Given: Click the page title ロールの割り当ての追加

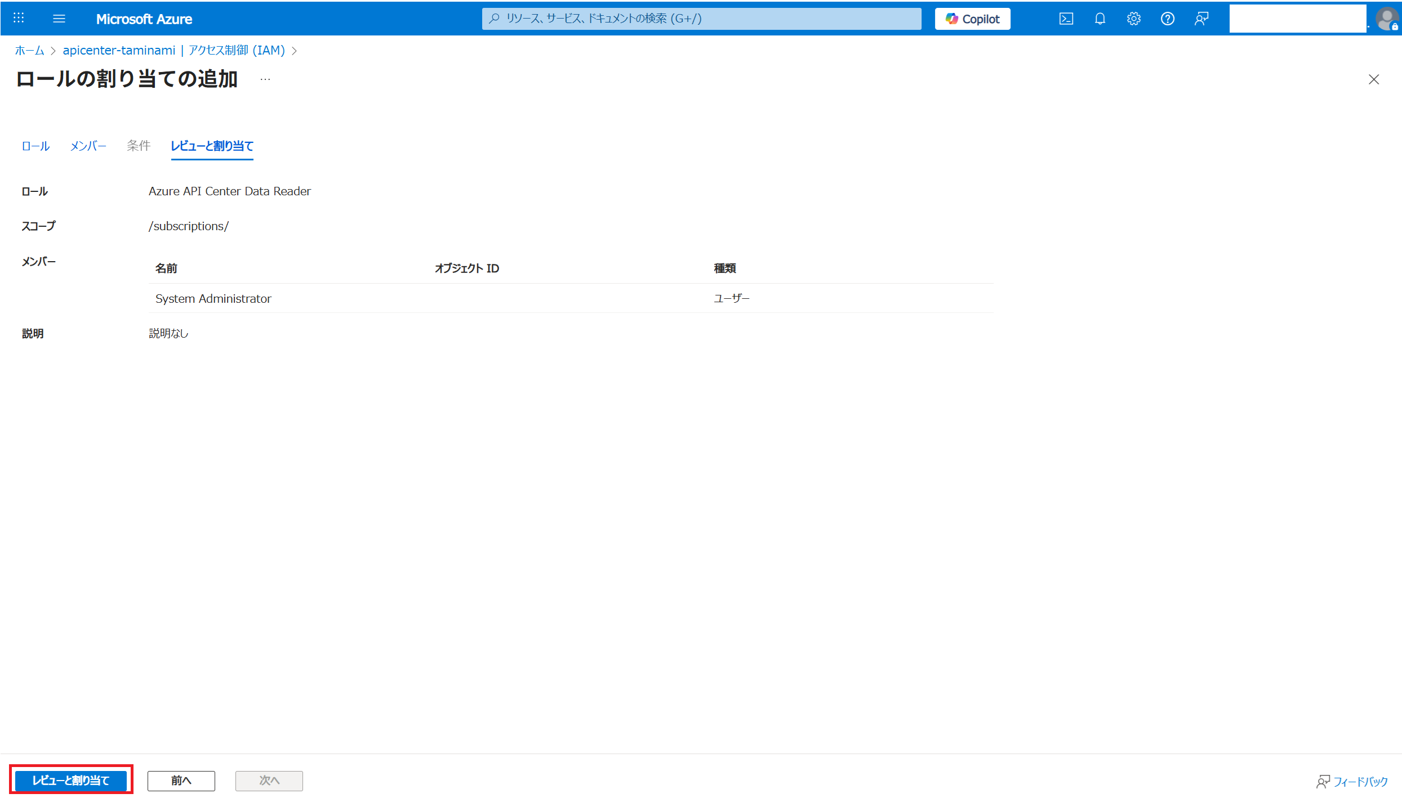Looking at the screenshot, I should coord(127,79).
